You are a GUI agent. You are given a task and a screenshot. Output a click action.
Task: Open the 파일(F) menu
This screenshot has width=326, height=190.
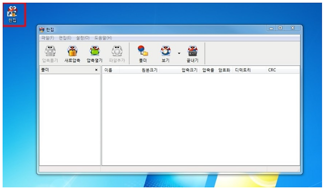tap(48, 38)
